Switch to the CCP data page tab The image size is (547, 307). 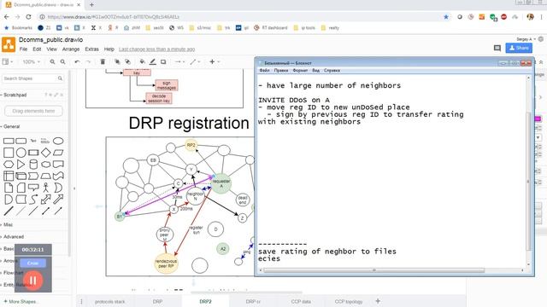tap(301, 301)
